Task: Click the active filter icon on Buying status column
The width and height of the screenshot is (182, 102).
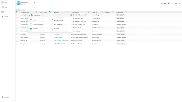Action: pyautogui.click(x=50, y=12)
